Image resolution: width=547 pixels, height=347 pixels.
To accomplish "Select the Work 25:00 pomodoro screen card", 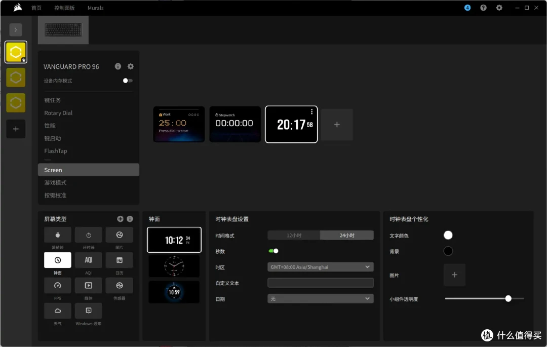I will pyautogui.click(x=179, y=124).
